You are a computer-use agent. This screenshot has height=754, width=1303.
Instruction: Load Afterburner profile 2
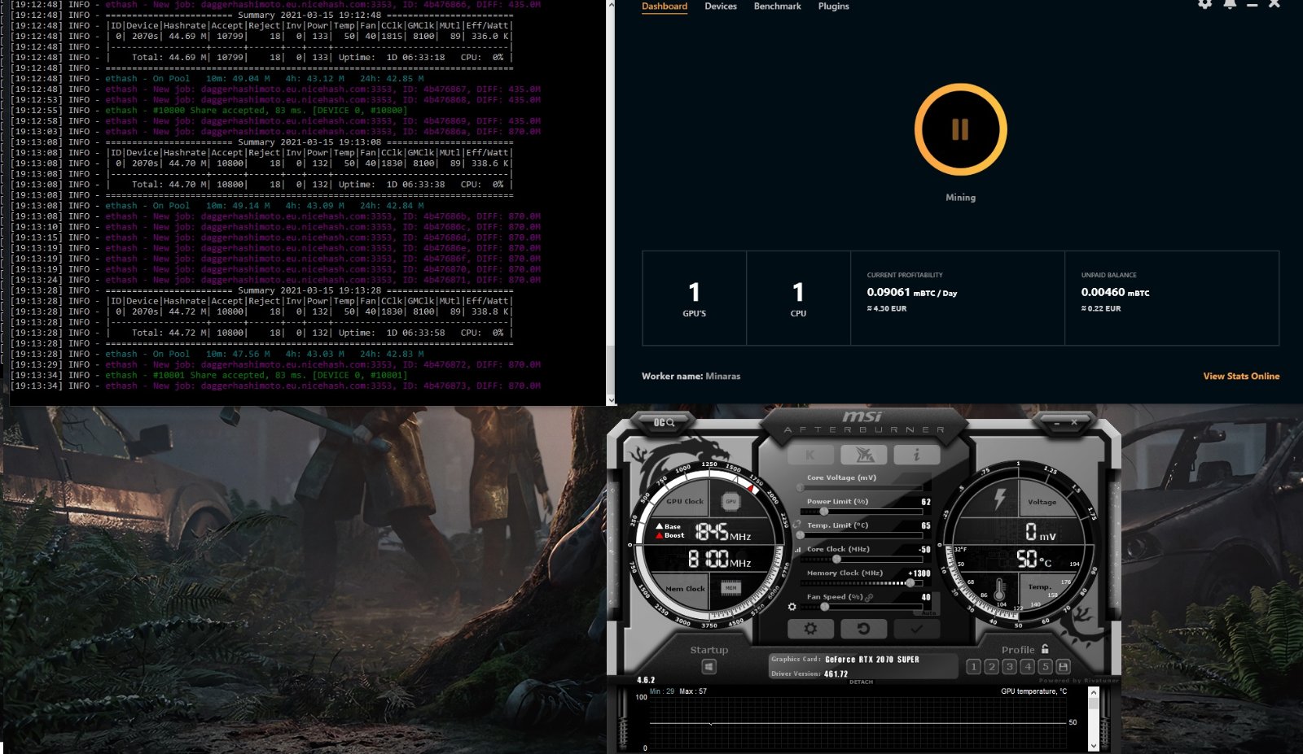click(991, 667)
